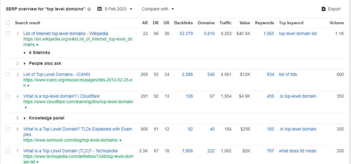Check the Wikipedia result row checkbox

pyautogui.click(x=8, y=34)
